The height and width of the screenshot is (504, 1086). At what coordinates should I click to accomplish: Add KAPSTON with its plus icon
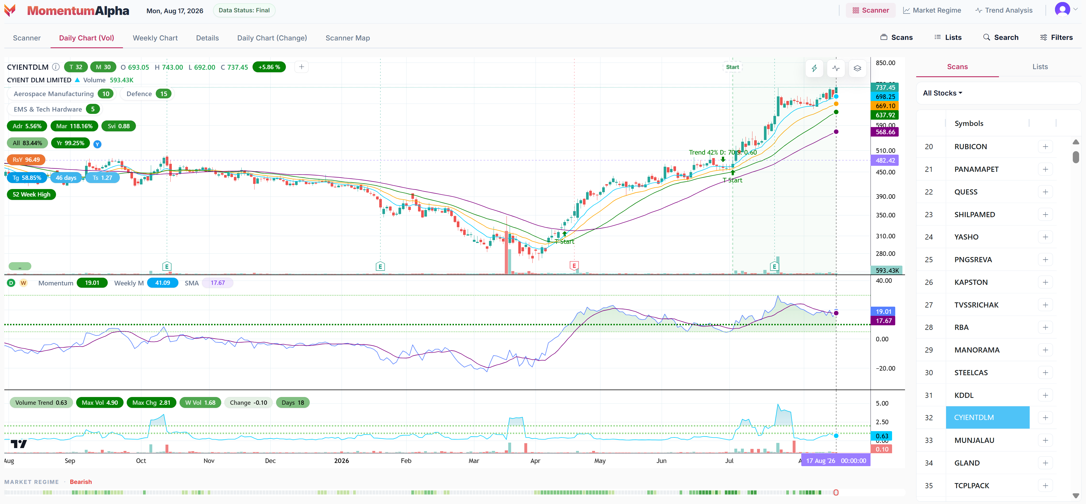click(1045, 283)
